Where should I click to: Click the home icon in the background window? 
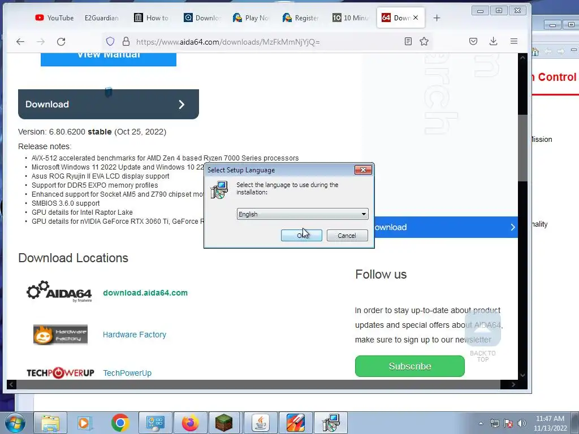[x=536, y=51]
